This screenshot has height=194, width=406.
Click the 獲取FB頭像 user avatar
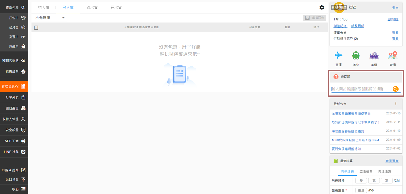[339, 7]
